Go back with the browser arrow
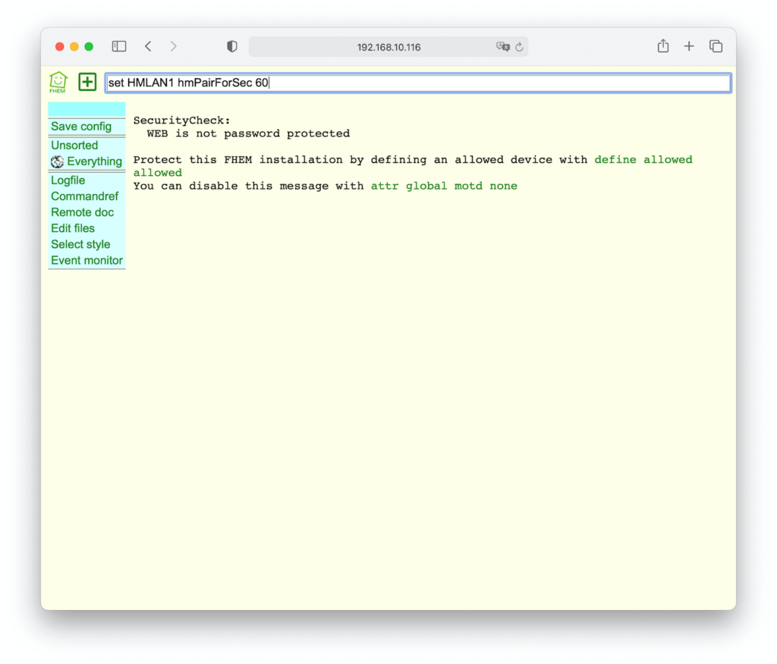The height and width of the screenshot is (664, 777). coord(148,46)
